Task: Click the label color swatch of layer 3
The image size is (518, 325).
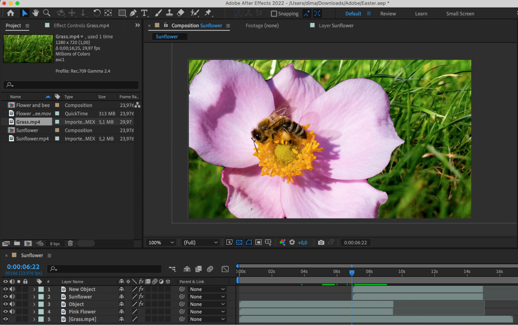Action: (41, 304)
